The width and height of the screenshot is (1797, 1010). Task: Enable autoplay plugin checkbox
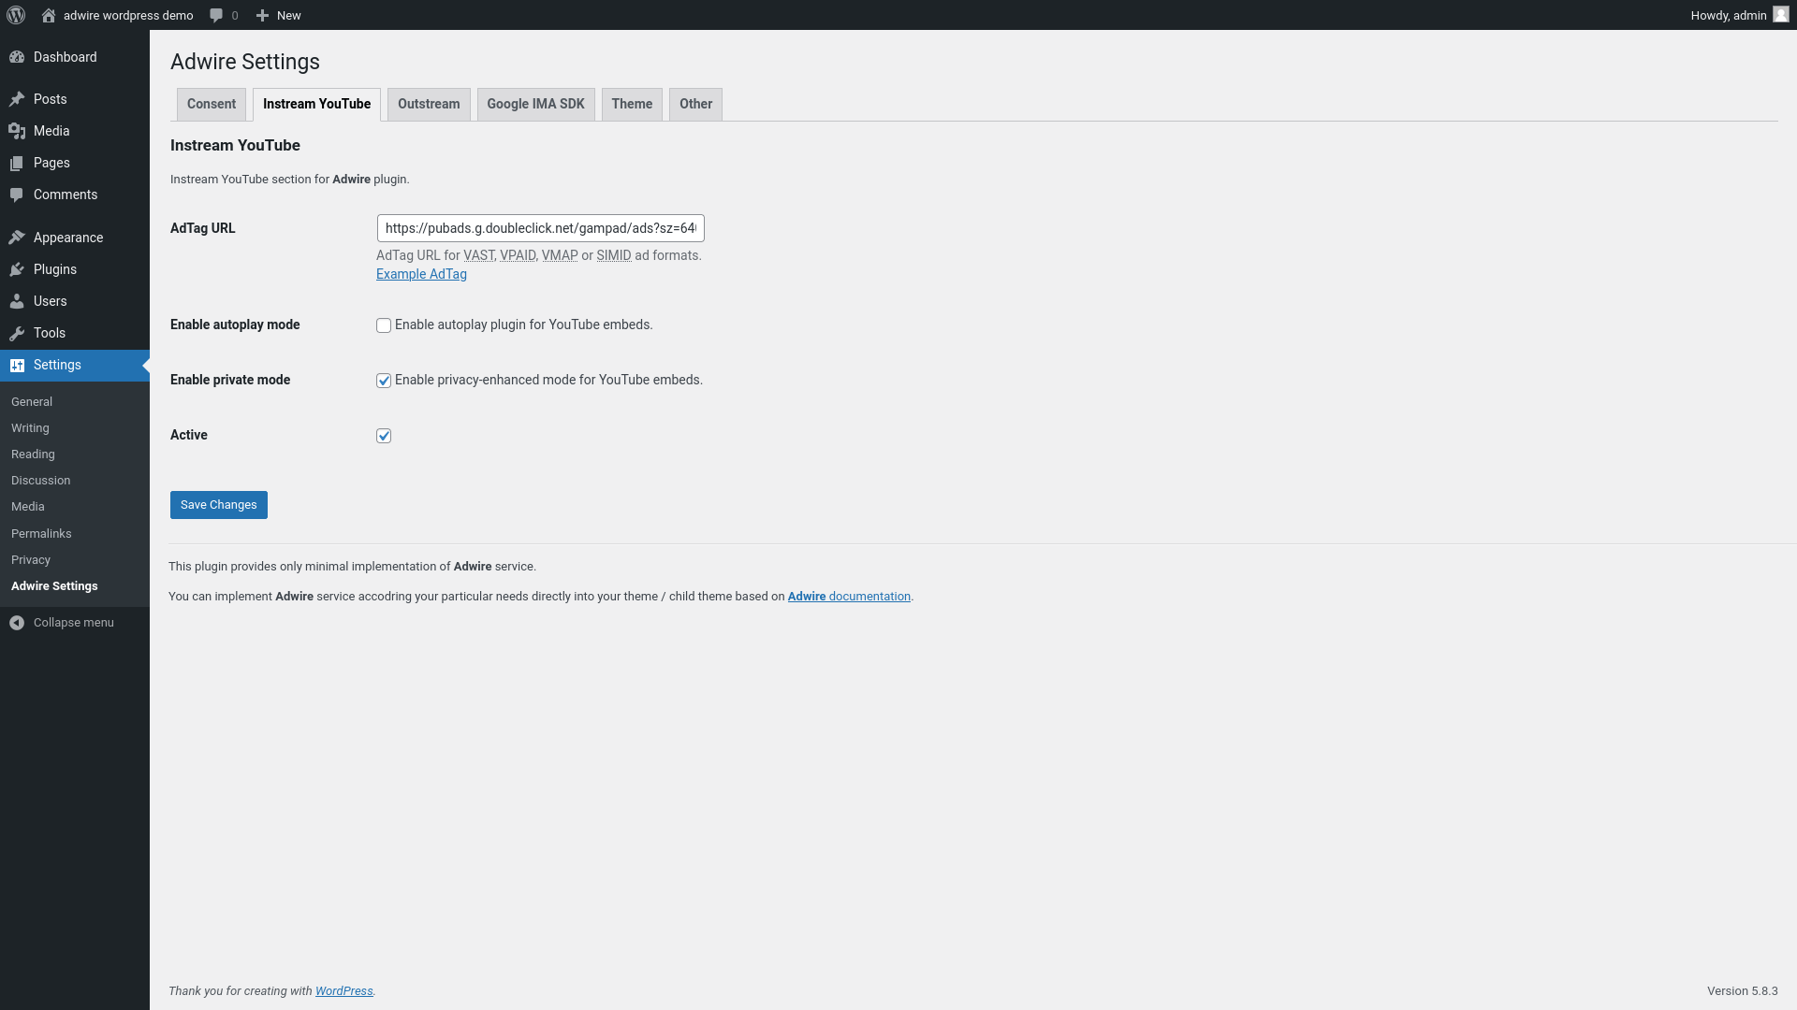[384, 325]
